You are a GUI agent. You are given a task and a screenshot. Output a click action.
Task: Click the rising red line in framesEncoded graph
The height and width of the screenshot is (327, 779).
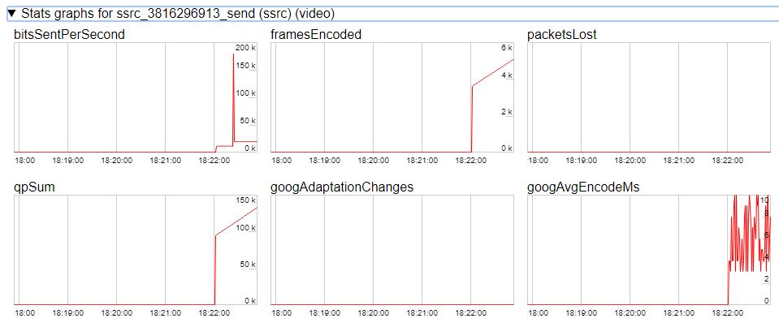[x=492, y=73]
